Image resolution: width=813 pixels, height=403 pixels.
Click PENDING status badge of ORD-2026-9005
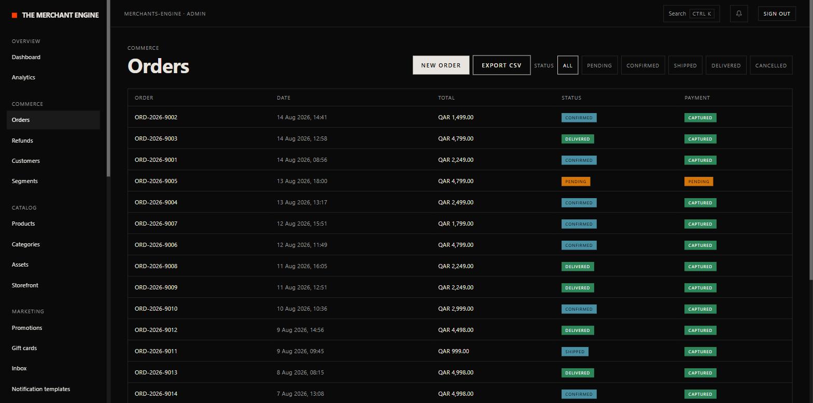(x=576, y=182)
